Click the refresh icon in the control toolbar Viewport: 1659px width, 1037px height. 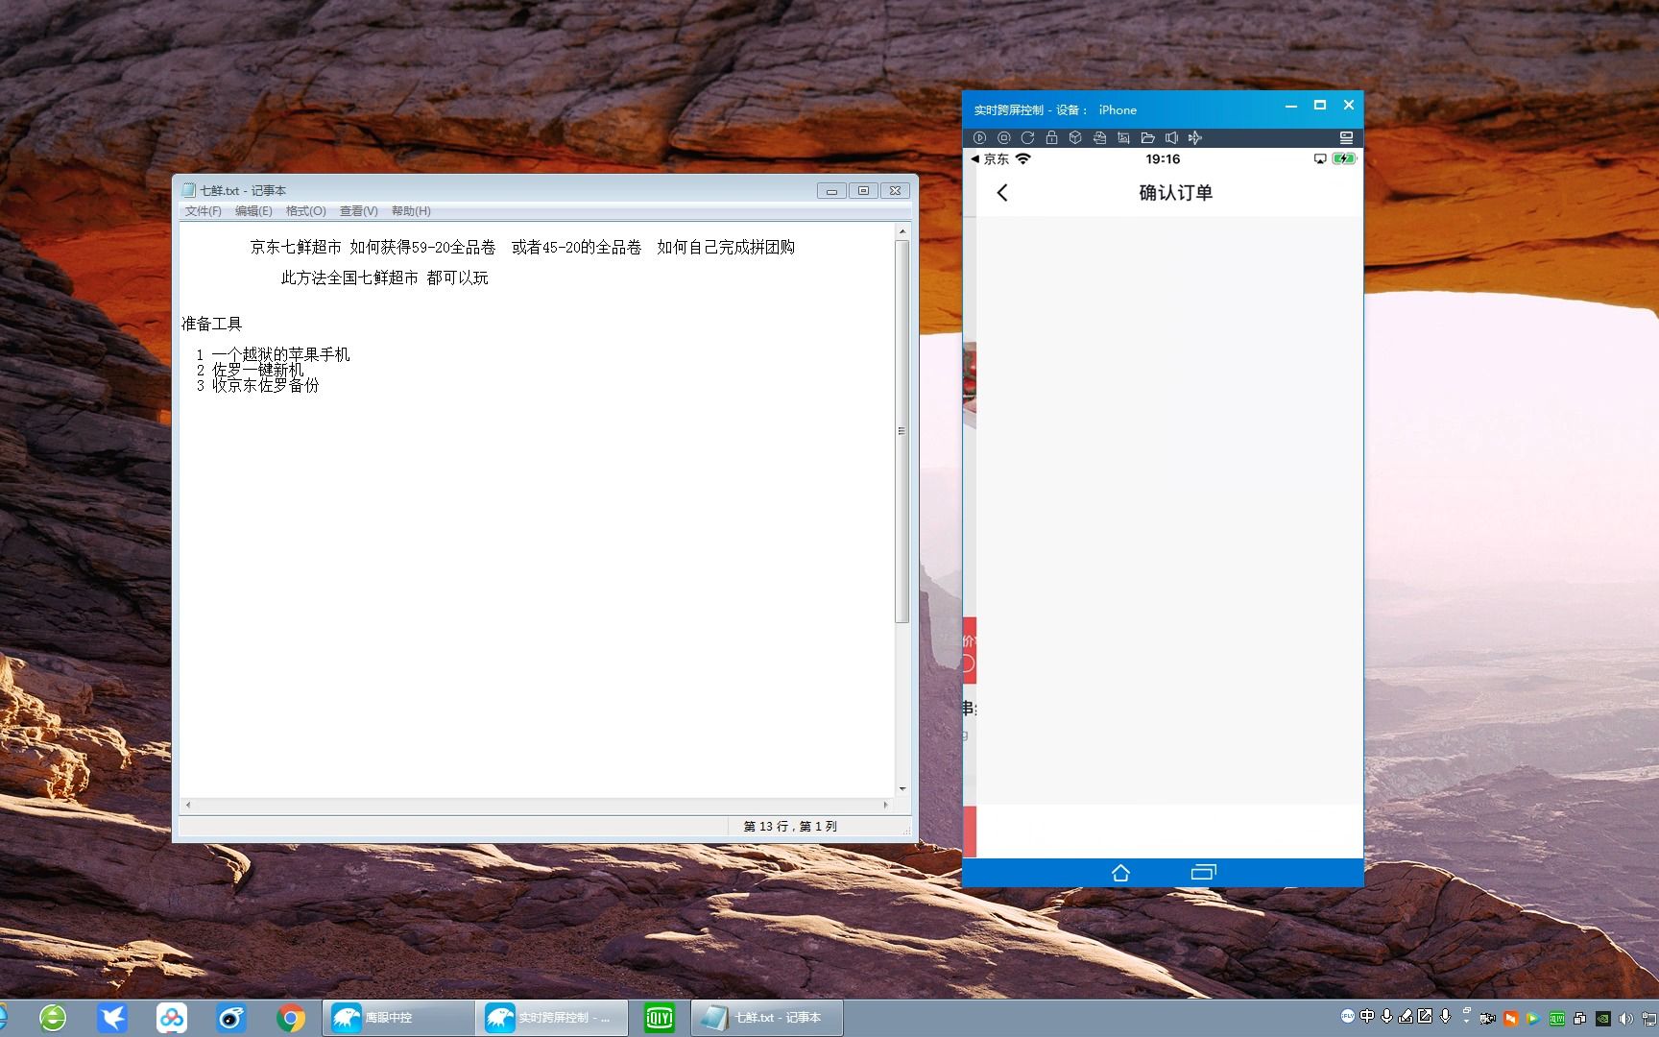click(1027, 137)
